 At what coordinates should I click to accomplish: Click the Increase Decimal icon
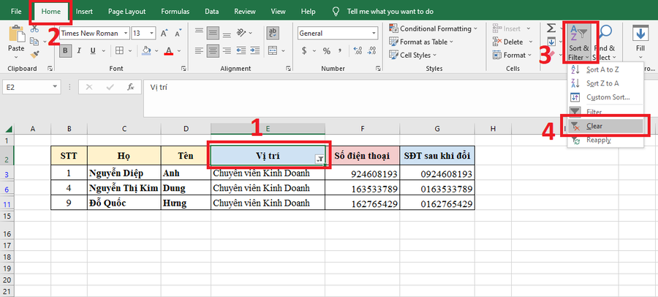pyautogui.click(x=358, y=51)
